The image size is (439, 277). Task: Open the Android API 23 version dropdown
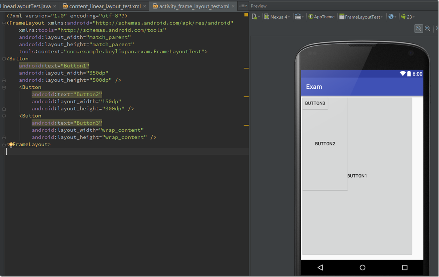(x=407, y=17)
